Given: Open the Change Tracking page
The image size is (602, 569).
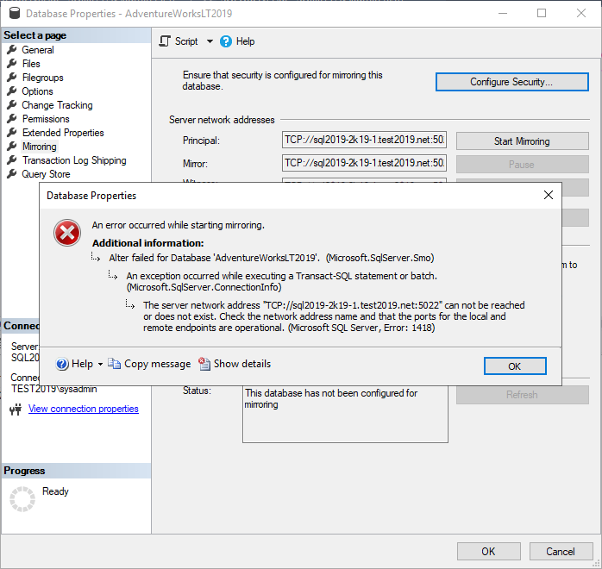Looking at the screenshot, I should coord(57,105).
